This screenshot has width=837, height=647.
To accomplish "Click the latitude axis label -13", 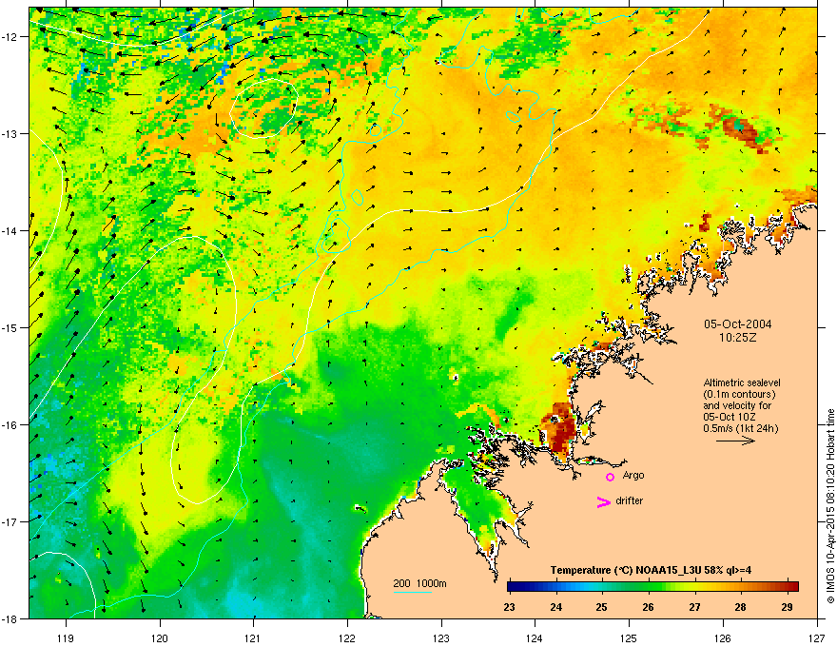I will [x=11, y=134].
